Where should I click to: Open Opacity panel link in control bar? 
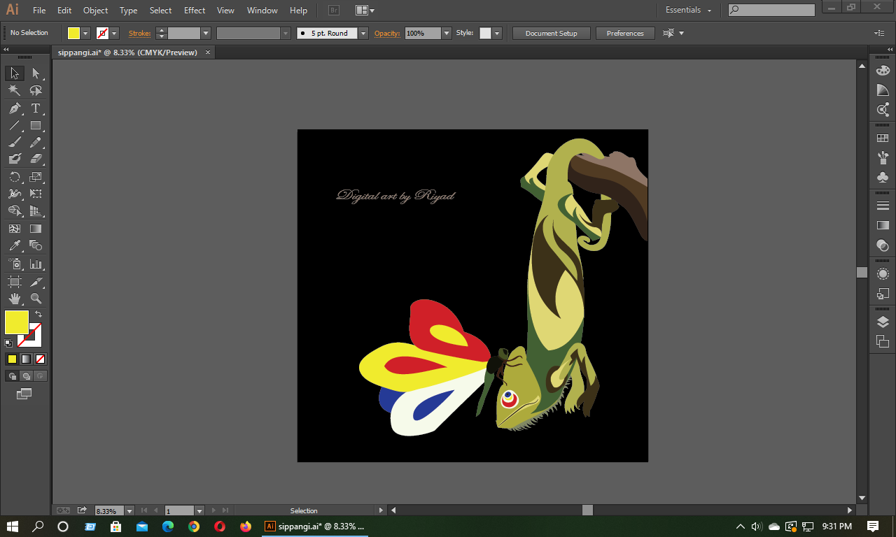[x=386, y=33]
